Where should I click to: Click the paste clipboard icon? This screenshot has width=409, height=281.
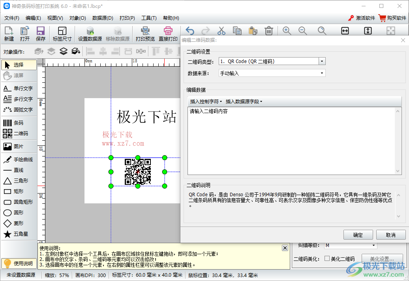pyautogui.click(x=253, y=31)
